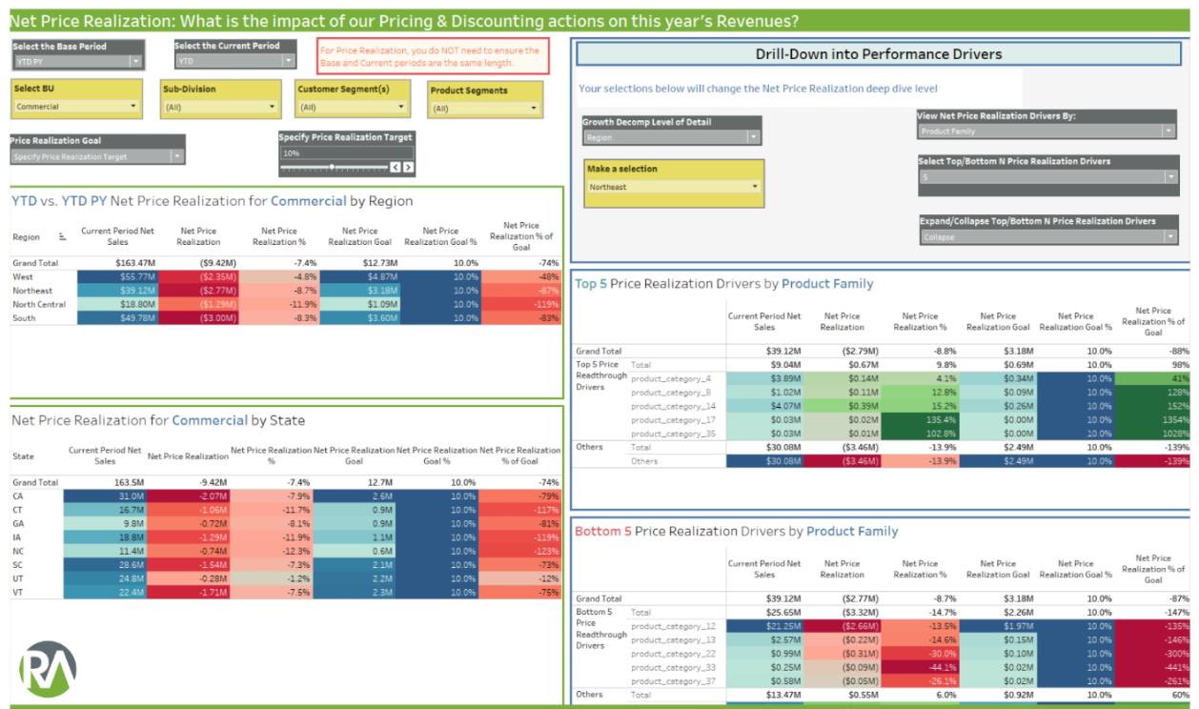This screenshot has height=709, width=1199.
Task: Click the sort icon beside the Region column header
Action: point(61,236)
